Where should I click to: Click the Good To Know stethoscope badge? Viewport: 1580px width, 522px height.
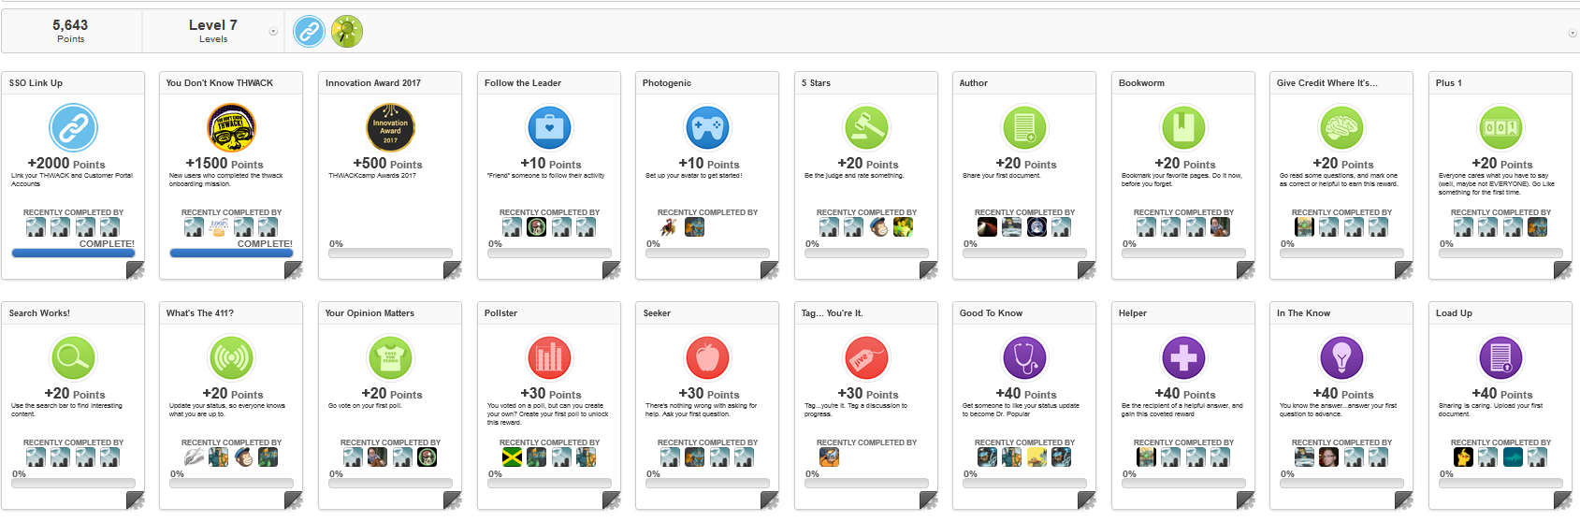point(1024,357)
